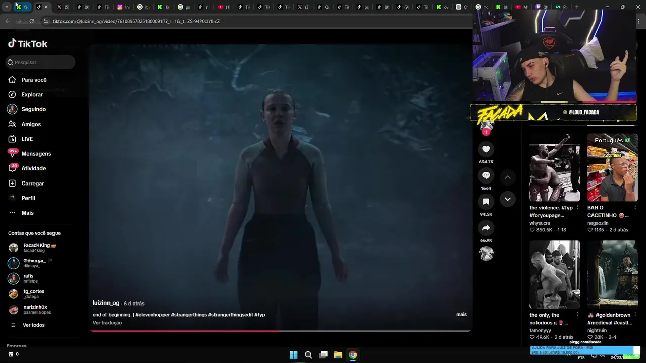Click the TikTok logo
This screenshot has height=363, width=646.
28,44
